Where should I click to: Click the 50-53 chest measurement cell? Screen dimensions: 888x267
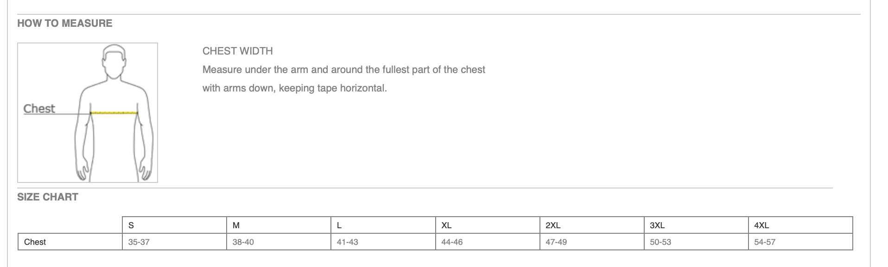click(696, 242)
